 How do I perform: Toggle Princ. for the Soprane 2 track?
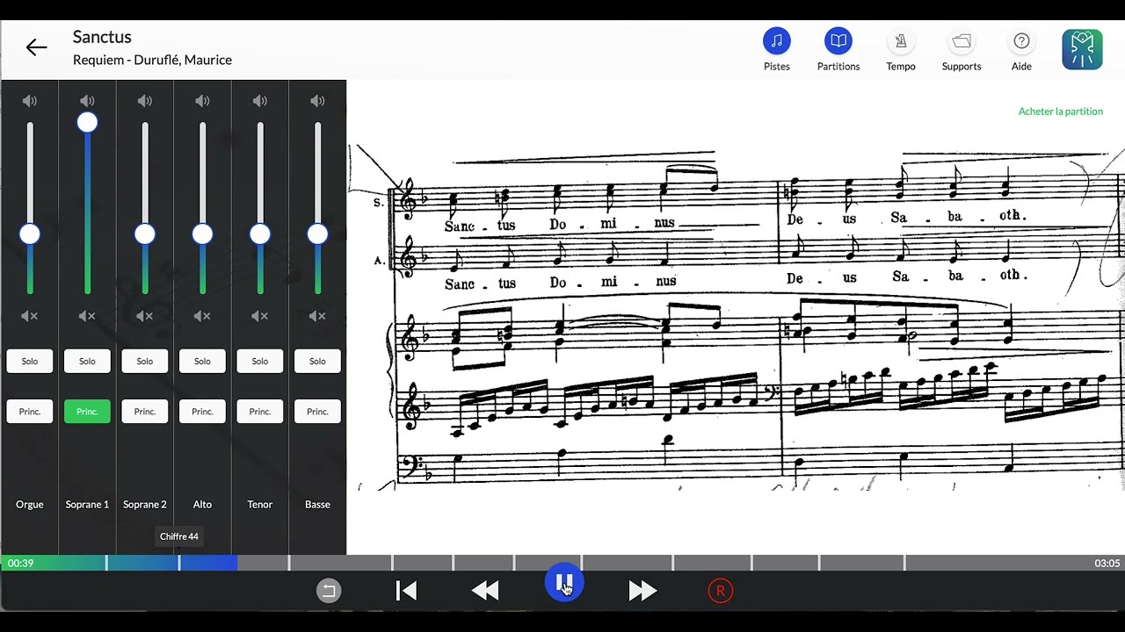(x=145, y=412)
